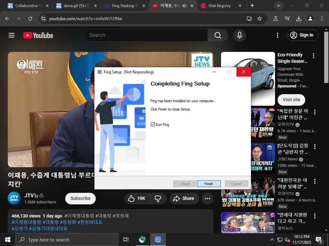Open Windows notification center icon
This screenshot has width=329, height=246.
319,240
